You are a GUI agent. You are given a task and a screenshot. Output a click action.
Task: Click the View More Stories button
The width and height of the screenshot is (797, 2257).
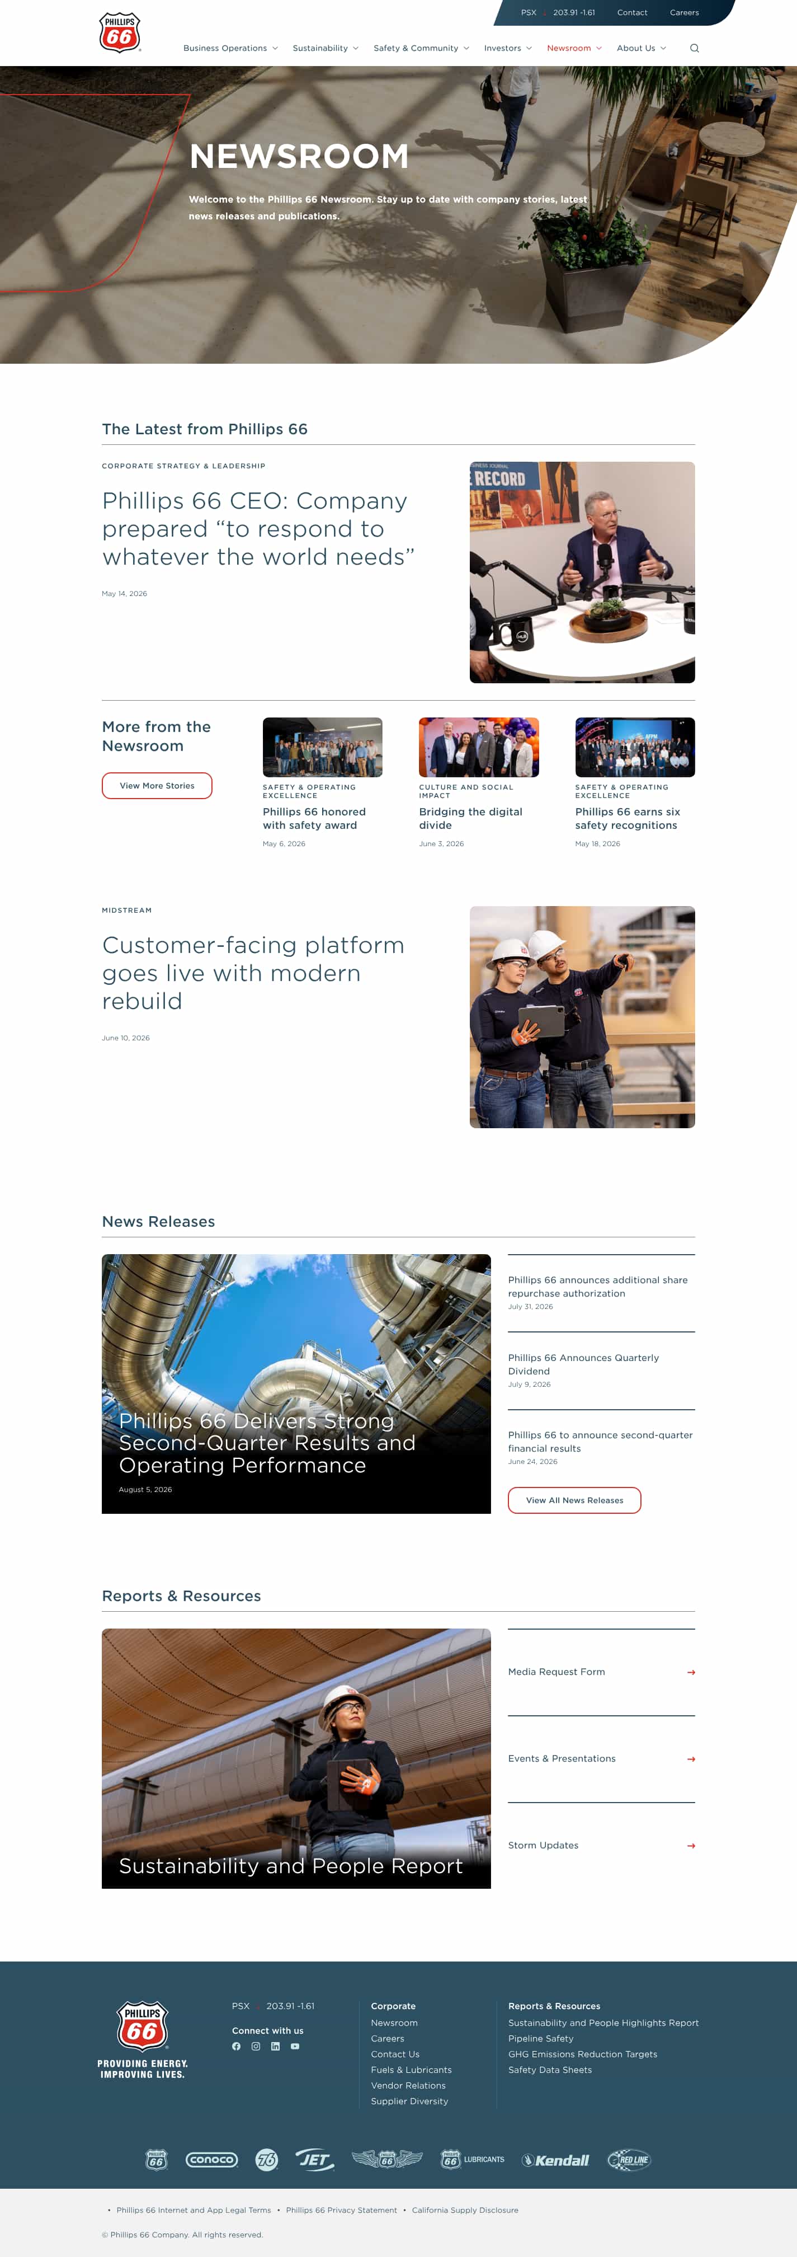coord(157,786)
